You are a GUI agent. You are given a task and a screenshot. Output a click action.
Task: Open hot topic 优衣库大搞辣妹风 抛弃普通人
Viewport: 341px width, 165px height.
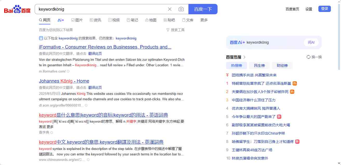tap(256, 108)
